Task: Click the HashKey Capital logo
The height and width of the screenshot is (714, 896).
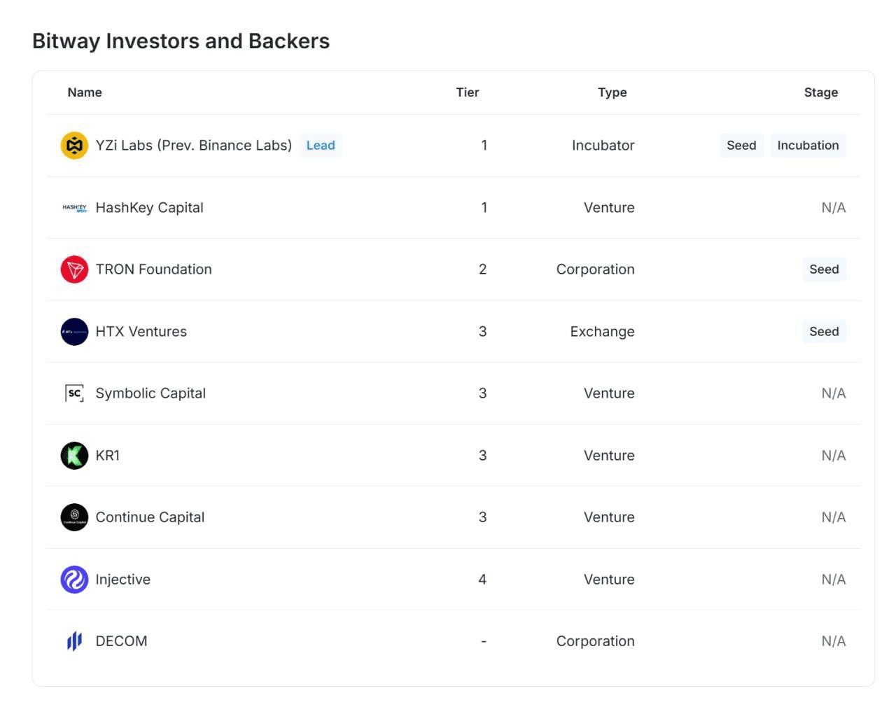Action: (74, 208)
